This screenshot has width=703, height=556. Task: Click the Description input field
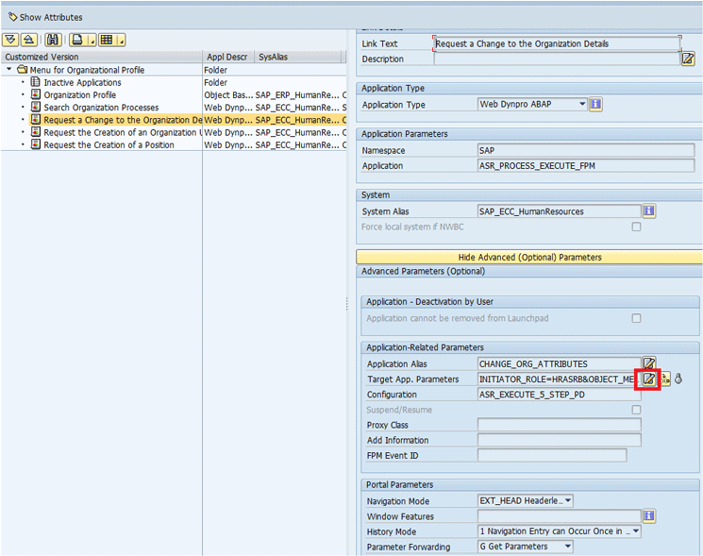pos(557,59)
